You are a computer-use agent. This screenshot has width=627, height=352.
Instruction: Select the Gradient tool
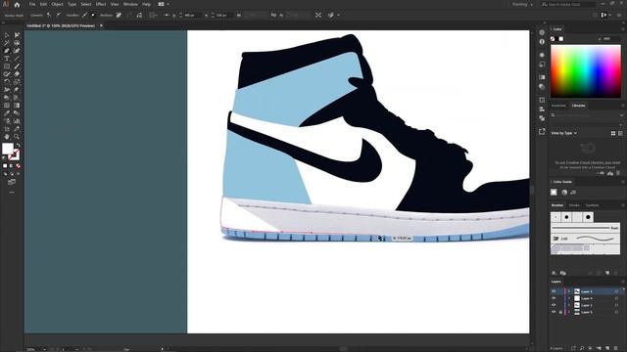pyautogui.click(x=17, y=106)
